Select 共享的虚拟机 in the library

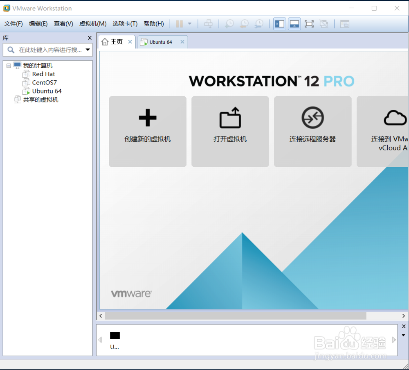coord(40,100)
